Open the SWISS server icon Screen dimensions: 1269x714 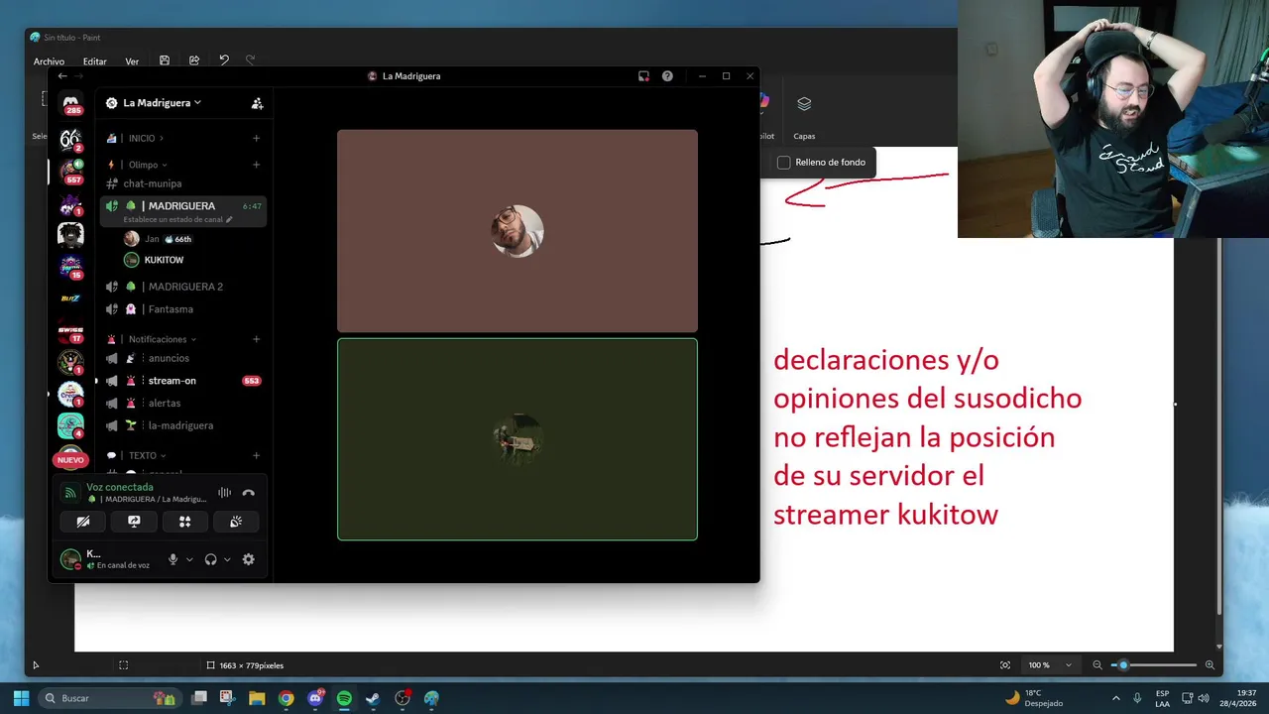[70, 330]
